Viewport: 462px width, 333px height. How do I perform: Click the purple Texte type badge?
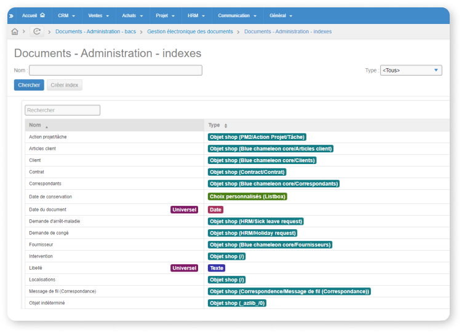[217, 268]
